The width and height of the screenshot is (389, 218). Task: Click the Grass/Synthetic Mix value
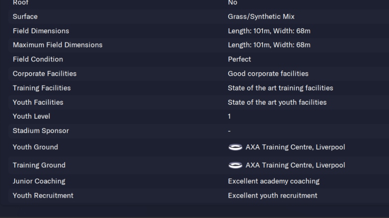click(x=261, y=17)
